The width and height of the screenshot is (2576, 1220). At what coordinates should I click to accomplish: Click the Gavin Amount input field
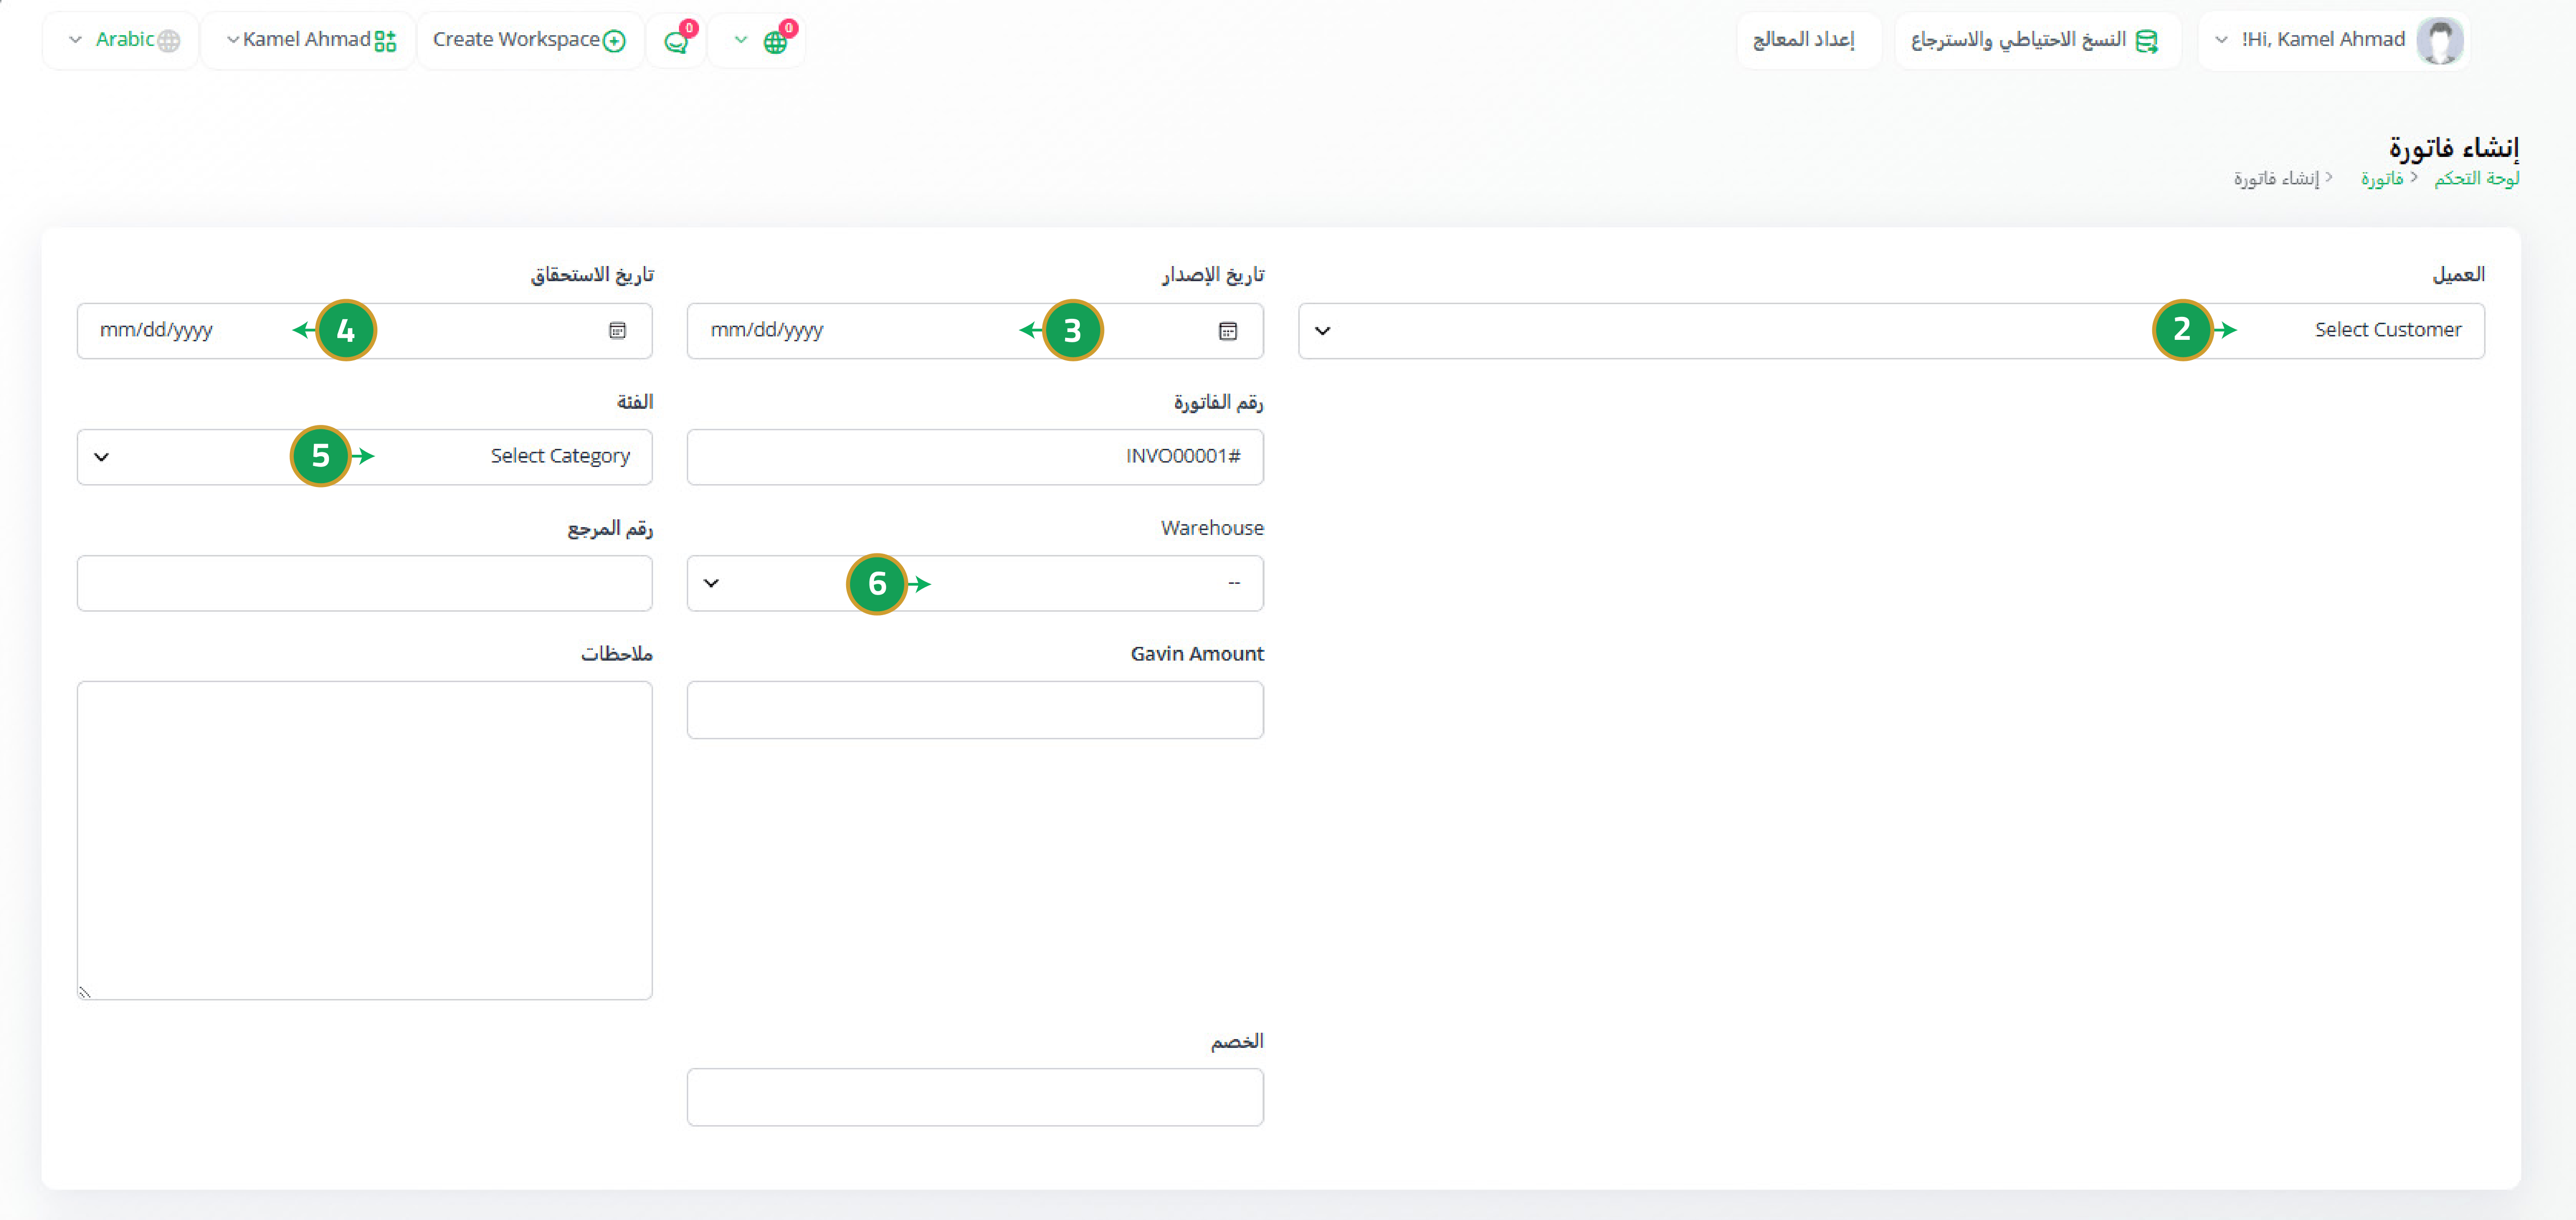click(975, 710)
